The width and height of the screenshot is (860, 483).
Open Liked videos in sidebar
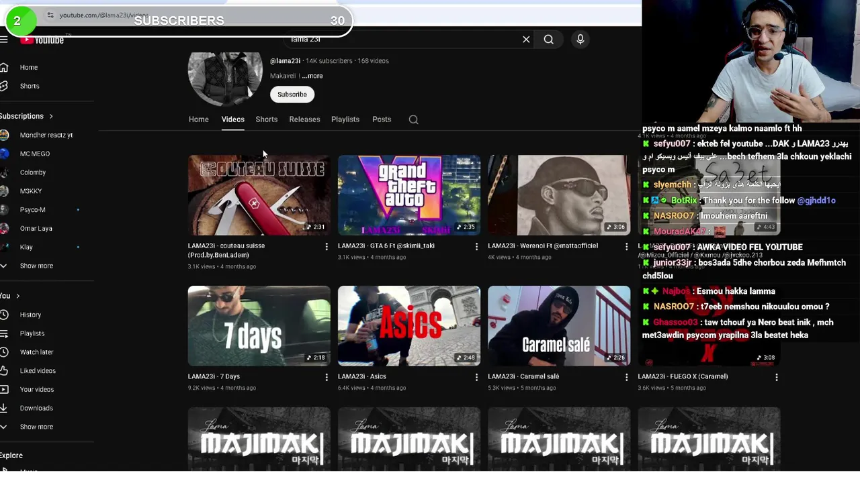tap(38, 371)
